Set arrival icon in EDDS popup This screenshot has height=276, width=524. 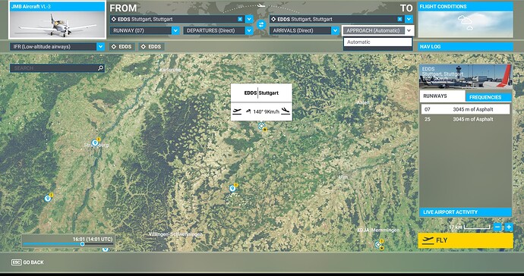(x=286, y=111)
